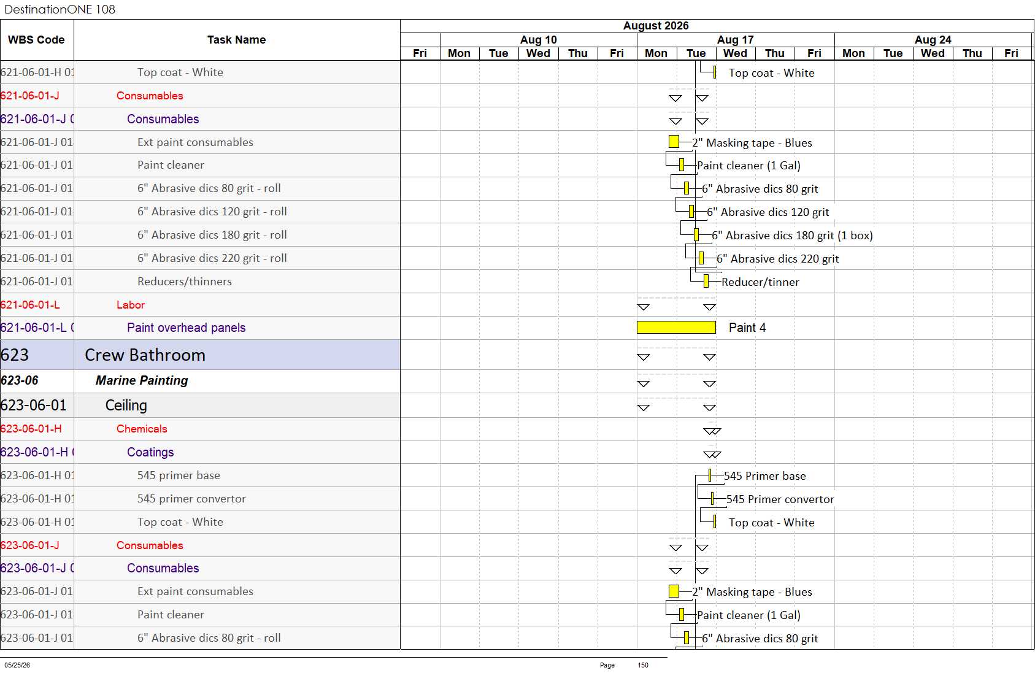This screenshot has height=673, width=1035.
Task: Expand the Coatings subgroup row
Action: [x=200, y=452]
